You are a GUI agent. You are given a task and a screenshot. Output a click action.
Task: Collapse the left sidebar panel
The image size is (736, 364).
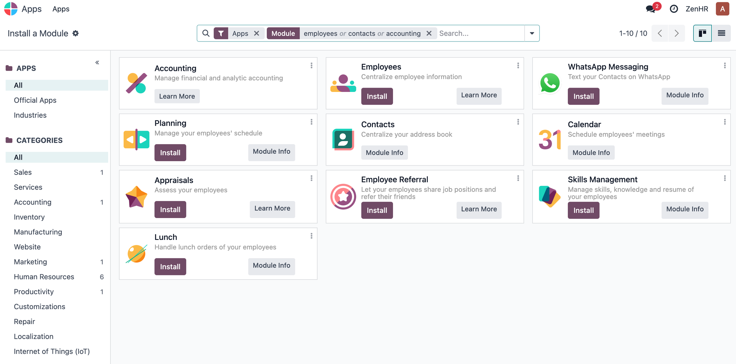pyautogui.click(x=97, y=62)
